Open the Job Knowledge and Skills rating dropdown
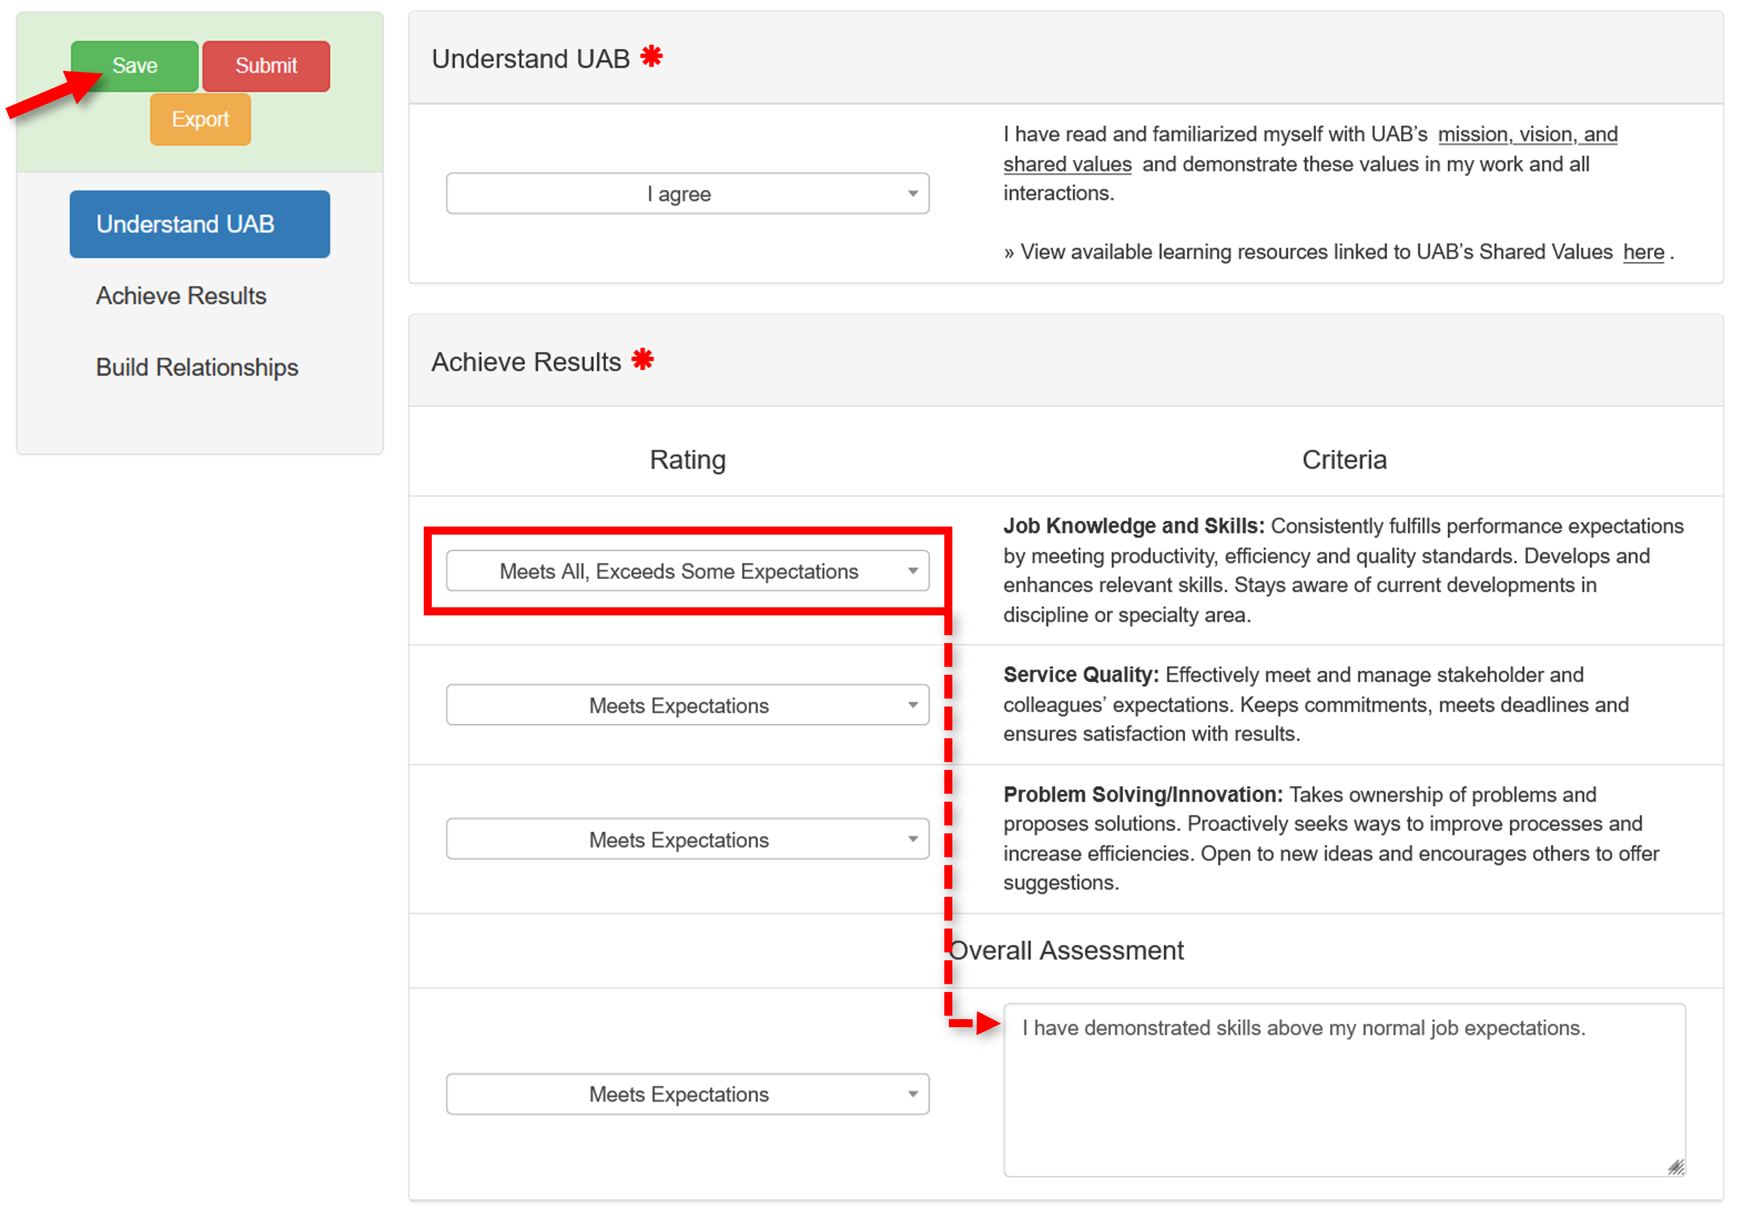This screenshot has height=1210, width=1741. coord(687,571)
